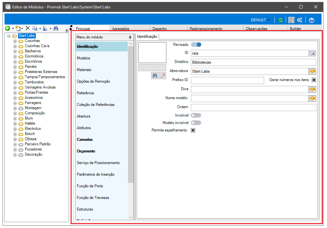Click the green refresh arrows icon
The image size is (327, 228).
[x=281, y=20]
